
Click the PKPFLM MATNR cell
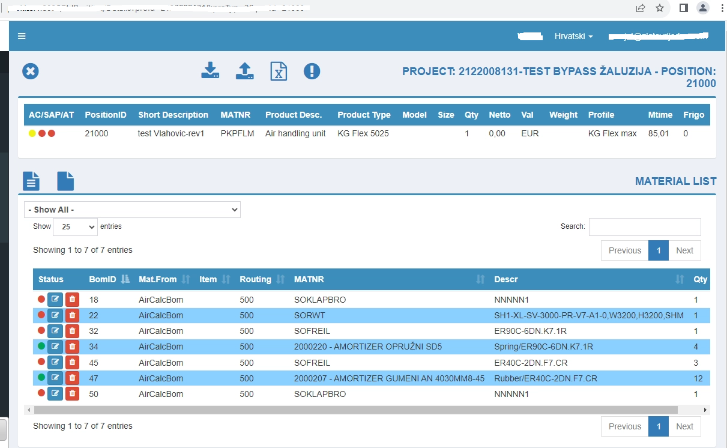coord(238,133)
